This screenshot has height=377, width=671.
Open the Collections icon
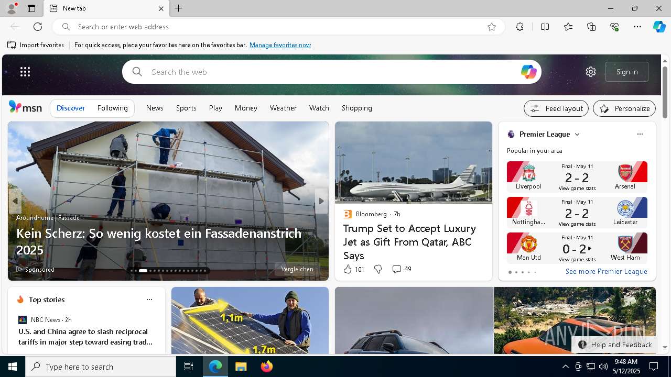[x=591, y=27]
